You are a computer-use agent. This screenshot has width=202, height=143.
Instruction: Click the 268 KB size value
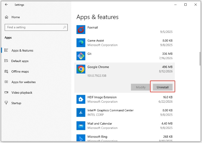pyautogui.click(x=168, y=137)
